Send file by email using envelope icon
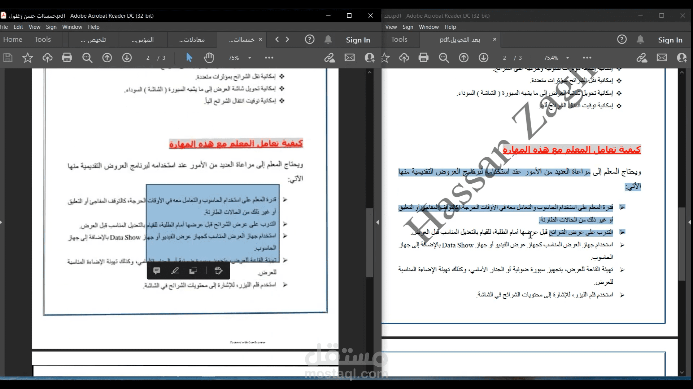 coord(349,58)
